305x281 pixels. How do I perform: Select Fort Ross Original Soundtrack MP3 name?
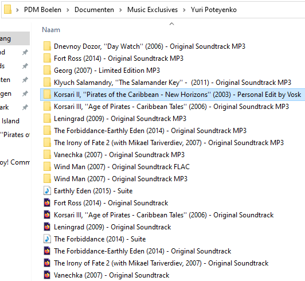119,58
